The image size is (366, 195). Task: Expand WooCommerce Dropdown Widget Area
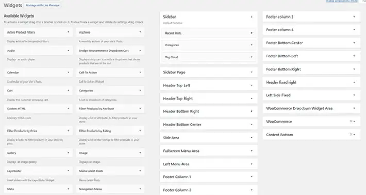(x=311, y=108)
